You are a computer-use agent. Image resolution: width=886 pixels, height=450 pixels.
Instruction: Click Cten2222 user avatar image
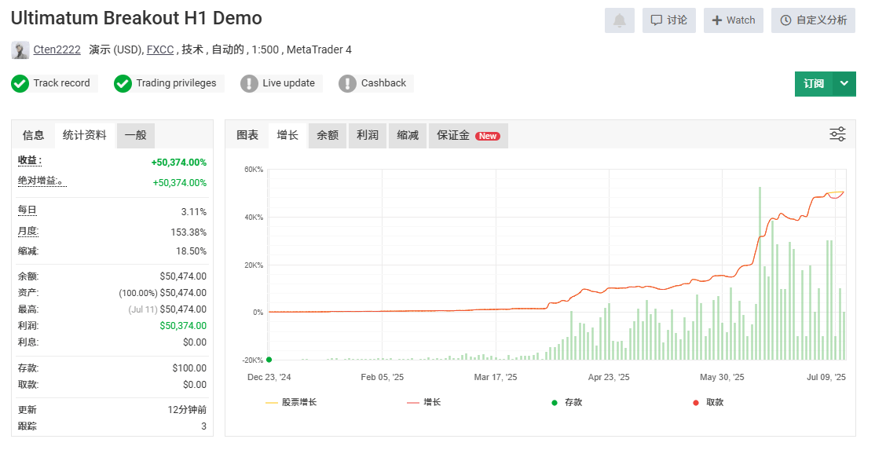[20, 49]
